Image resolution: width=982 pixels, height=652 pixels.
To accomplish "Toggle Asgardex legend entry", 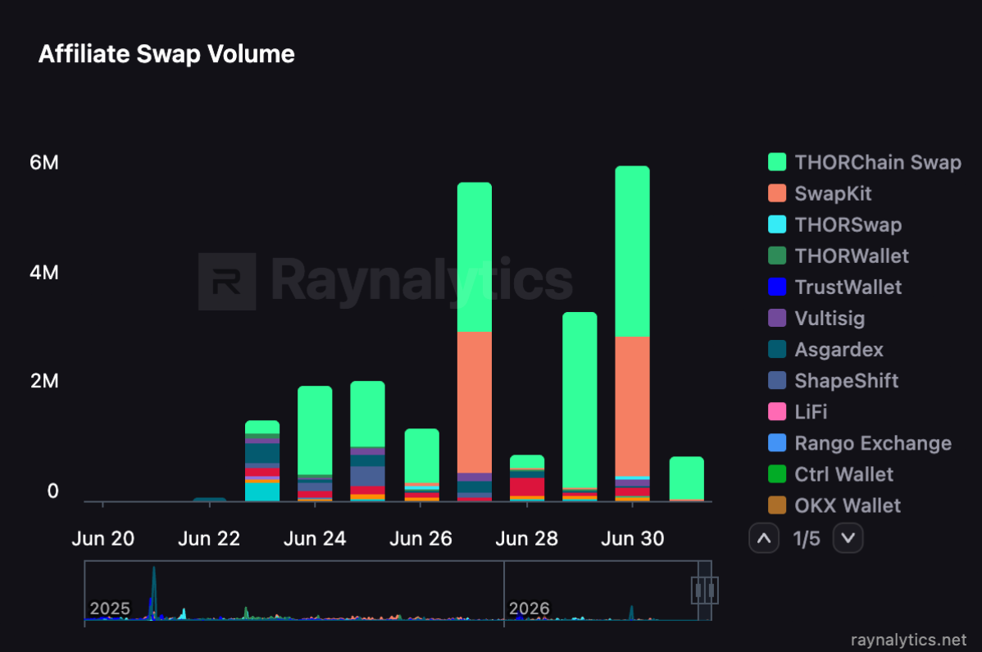I will pyautogui.click(x=825, y=350).
